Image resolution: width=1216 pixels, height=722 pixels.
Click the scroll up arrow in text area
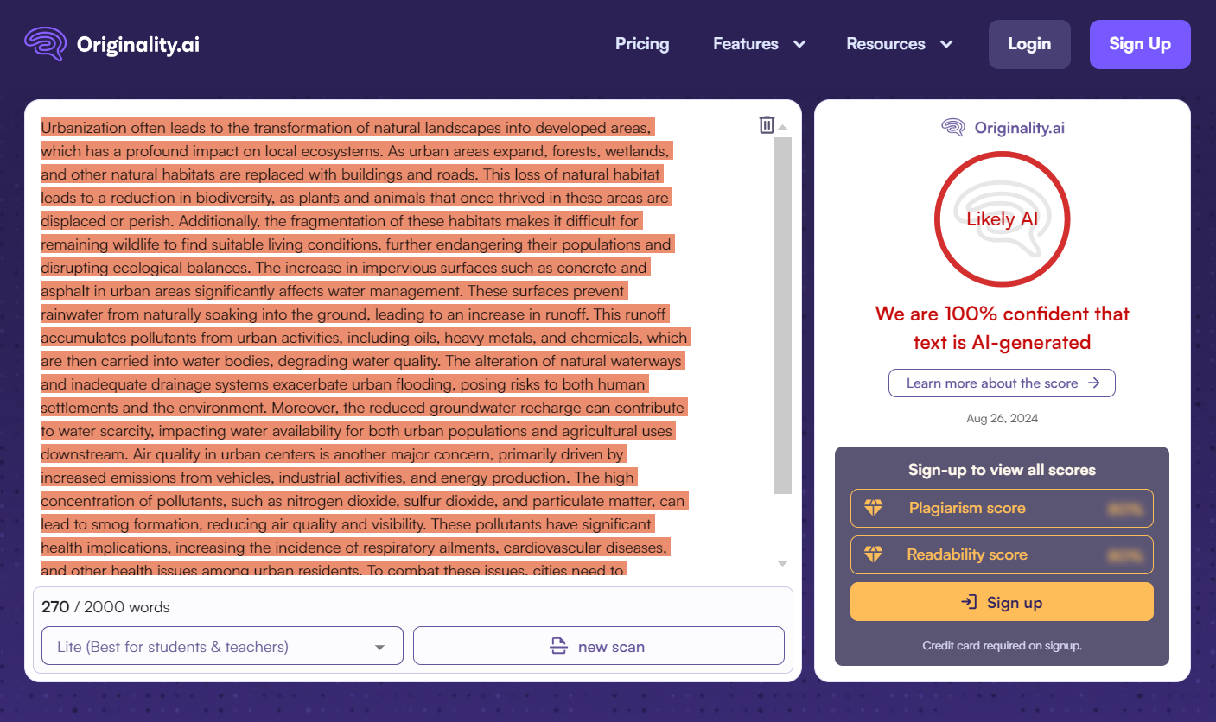pyautogui.click(x=782, y=128)
